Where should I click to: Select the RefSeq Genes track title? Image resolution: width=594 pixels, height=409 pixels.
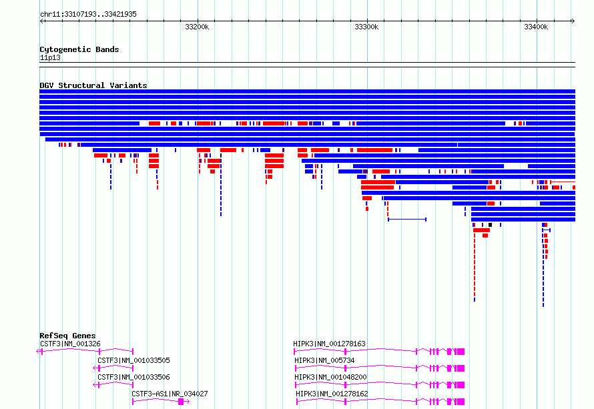click(x=67, y=336)
